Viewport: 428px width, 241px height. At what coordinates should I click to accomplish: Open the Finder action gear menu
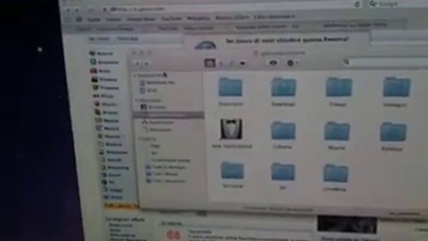(x=292, y=63)
